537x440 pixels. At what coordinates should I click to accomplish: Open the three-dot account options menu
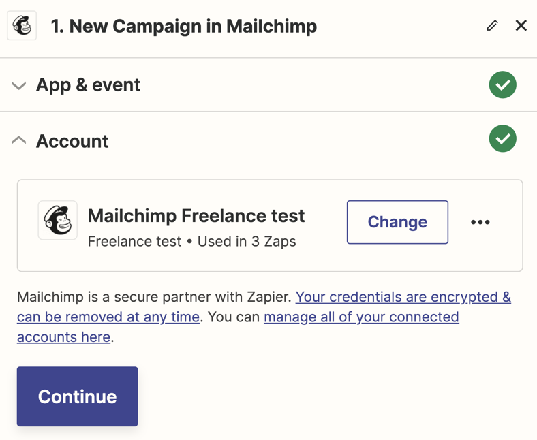480,222
